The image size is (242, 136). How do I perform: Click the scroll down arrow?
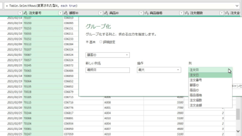(238, 131)
